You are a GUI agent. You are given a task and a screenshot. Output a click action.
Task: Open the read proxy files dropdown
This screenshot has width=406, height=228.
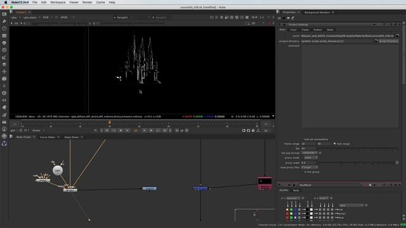coord(309,167)
